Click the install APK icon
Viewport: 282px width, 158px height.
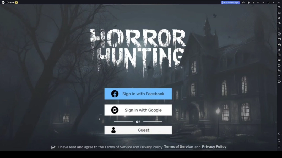click(x=279, y=44)
